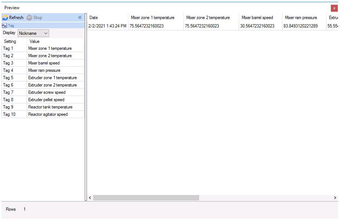Screen dimensions: 340x221
Task: Open the Display Nickname dropdown
Action: tap(33, 33)
